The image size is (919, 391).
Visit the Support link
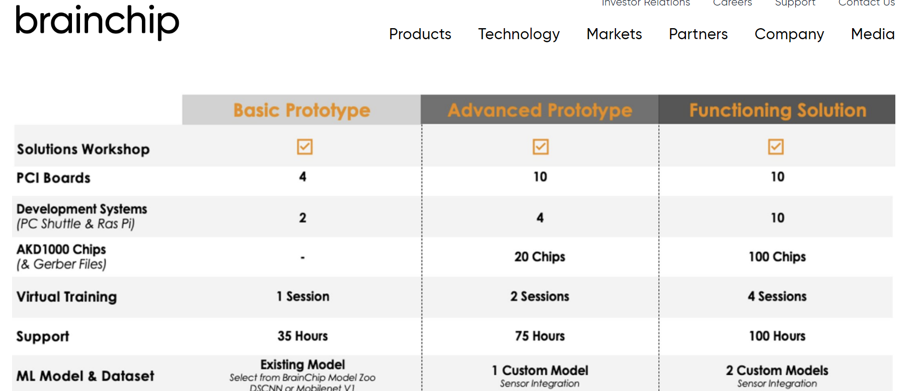(795, 3)
